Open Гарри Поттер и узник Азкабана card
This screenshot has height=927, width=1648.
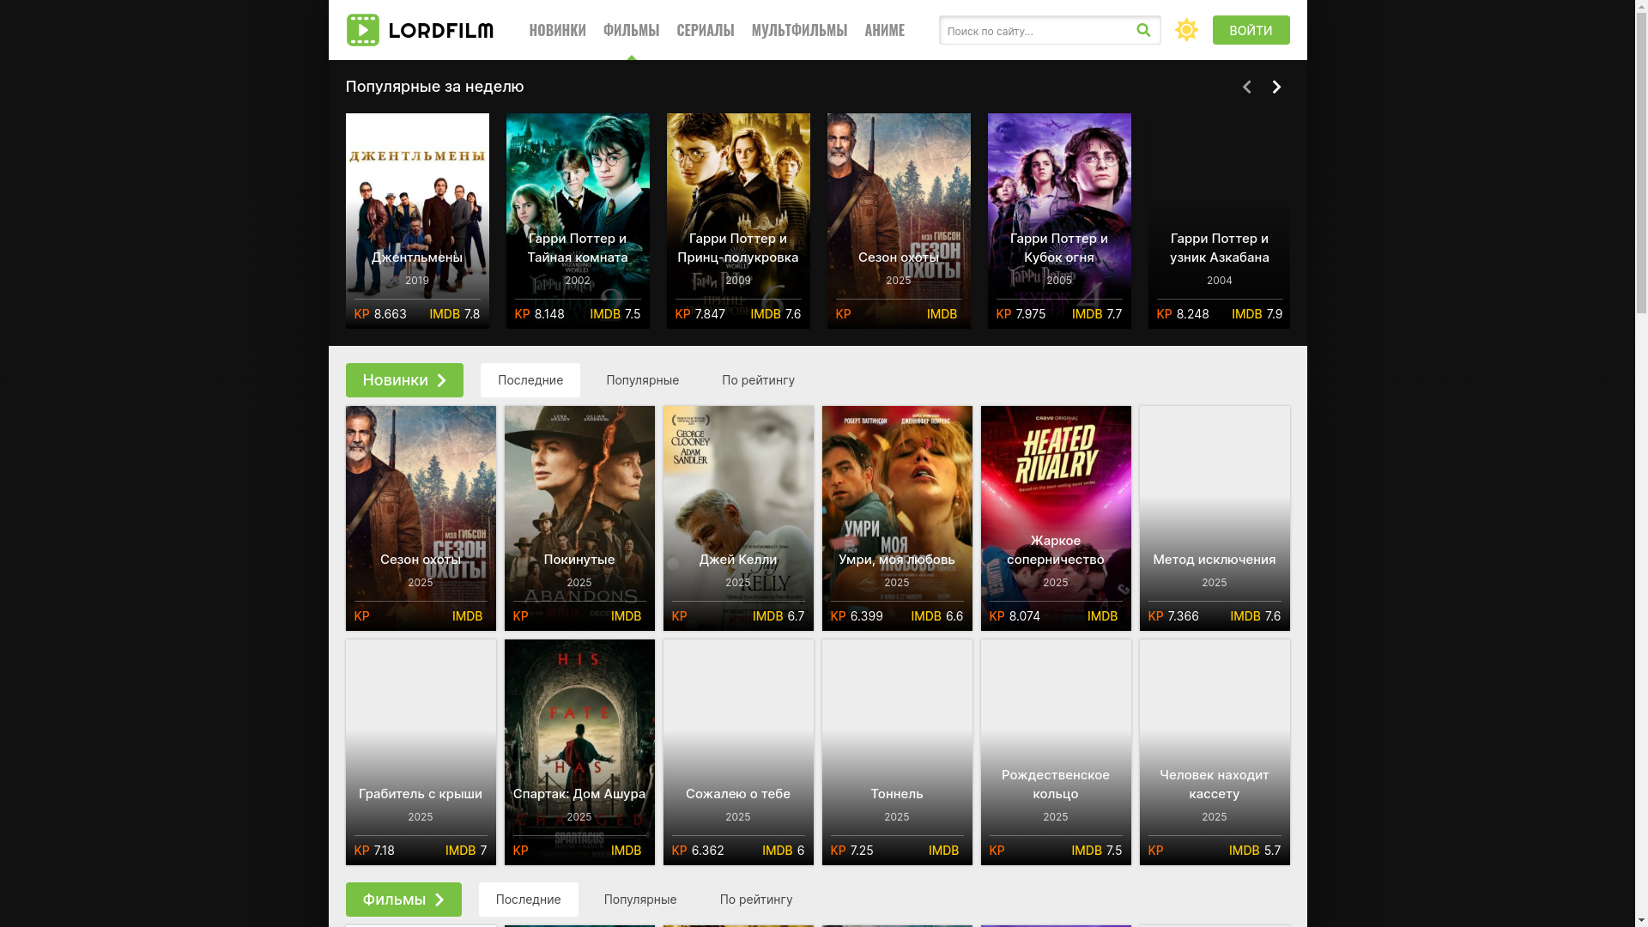(x=1219, y=221)
